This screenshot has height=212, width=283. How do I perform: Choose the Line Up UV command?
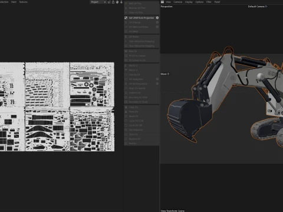[x=141, y=75]
